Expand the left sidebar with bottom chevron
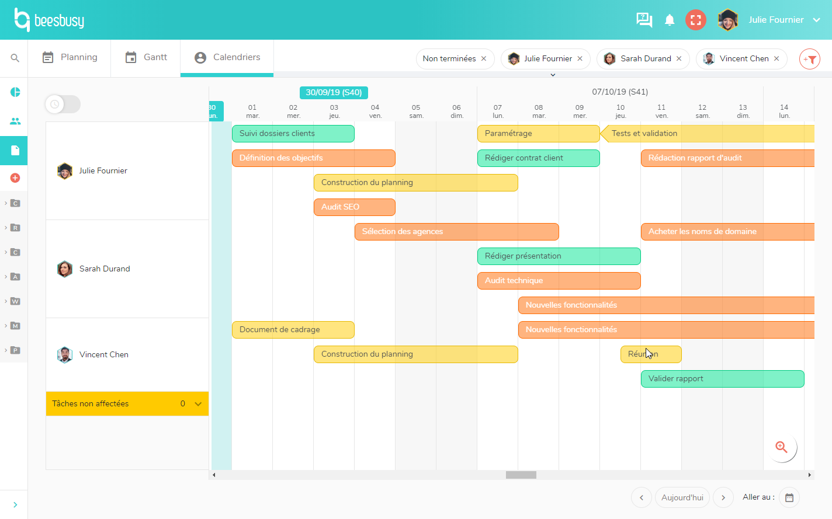Image resolution: width=832 pixels, height=519 pixels. pos(15,505)
